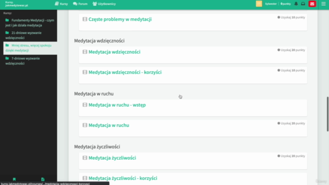Click the Forum chat bubbles icon

point(75,4)
